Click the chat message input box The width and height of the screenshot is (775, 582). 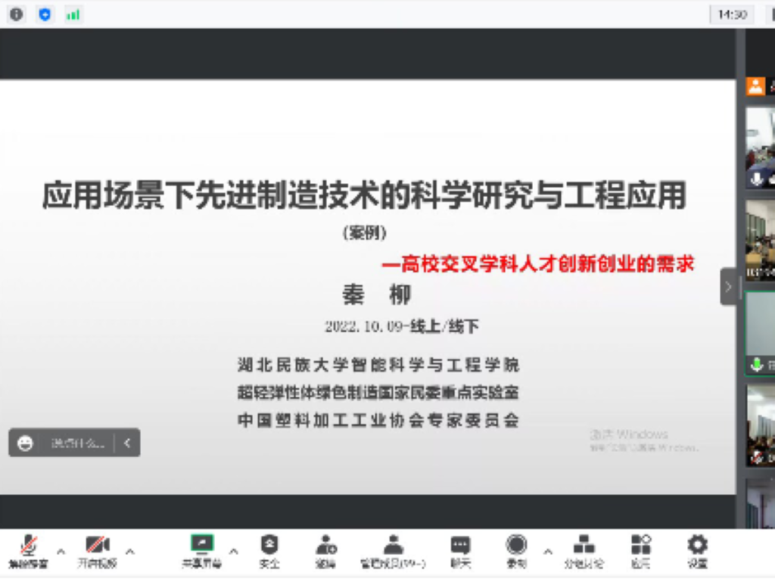[76, 444]
